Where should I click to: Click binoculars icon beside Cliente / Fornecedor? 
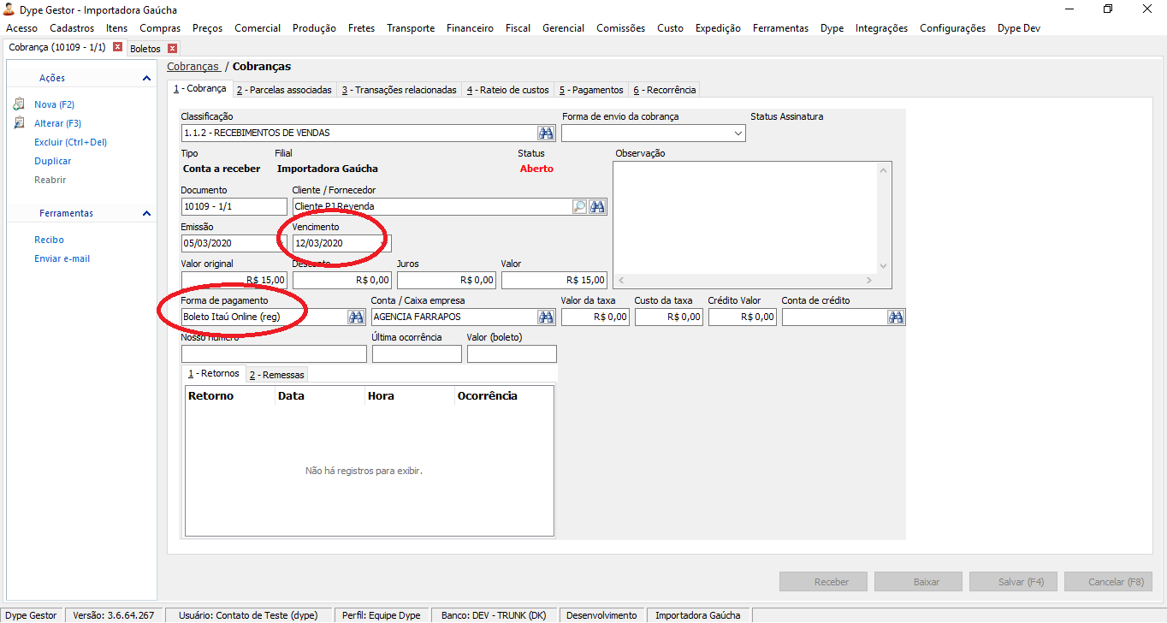tap(597, 206)
